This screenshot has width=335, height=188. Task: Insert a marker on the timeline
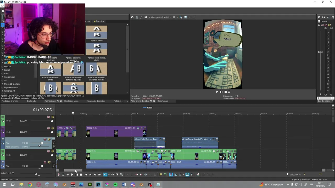[x=160, y=175]
